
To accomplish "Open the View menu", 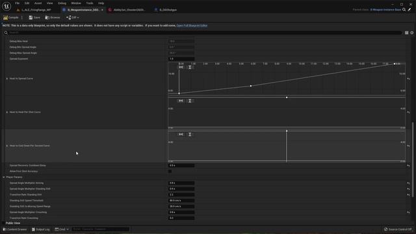I will click(x=49, y=3).
